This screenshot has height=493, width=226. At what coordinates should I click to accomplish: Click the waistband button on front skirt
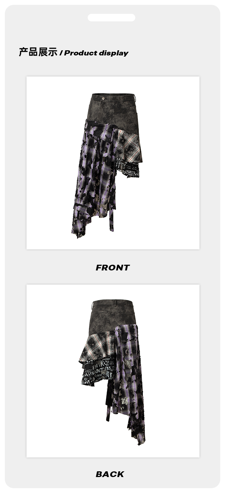point(104,98)
